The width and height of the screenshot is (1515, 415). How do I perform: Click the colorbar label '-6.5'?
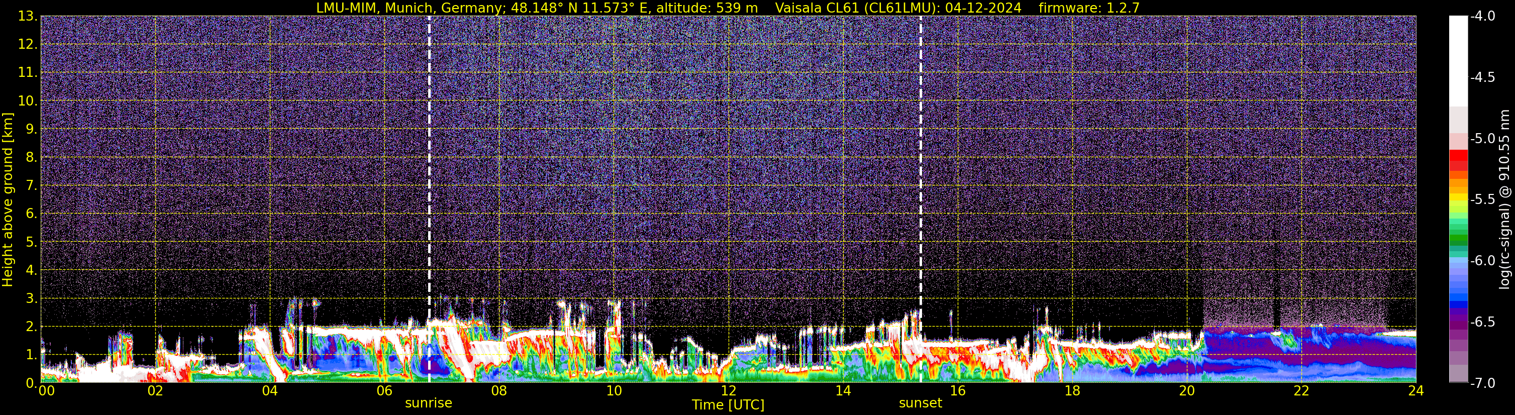[x=1483, y=322]
